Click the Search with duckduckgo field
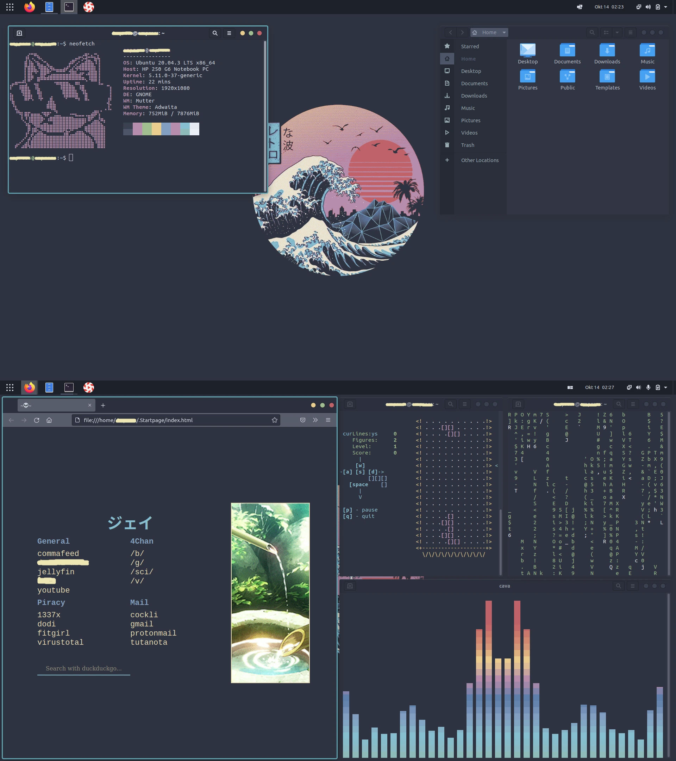The image size is (676, 761). tap(84, 668)
